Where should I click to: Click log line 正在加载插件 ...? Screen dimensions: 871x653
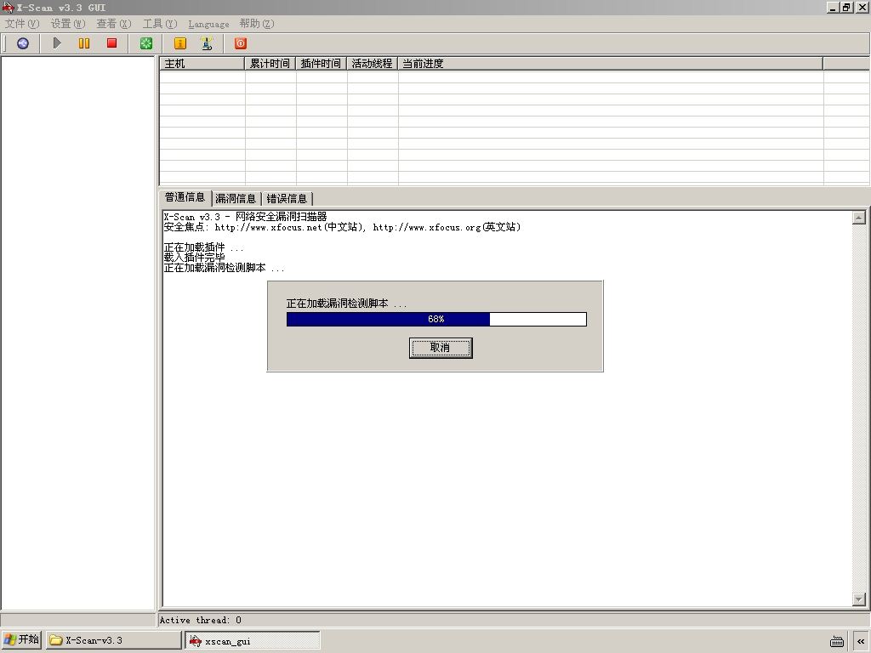point(204,247)
